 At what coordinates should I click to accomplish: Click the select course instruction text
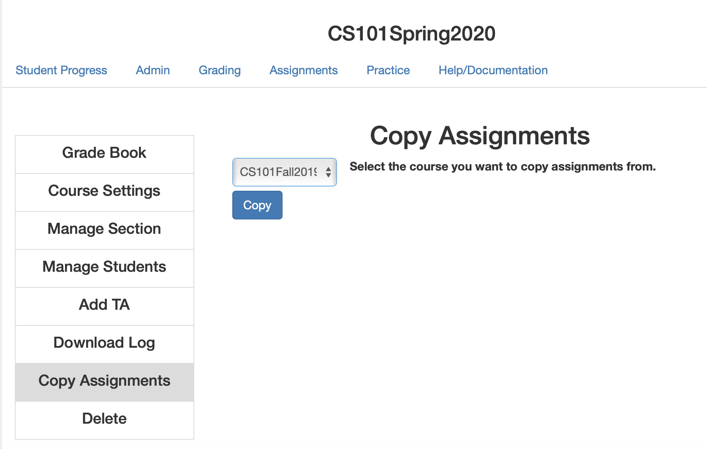[x=503, y=167]
